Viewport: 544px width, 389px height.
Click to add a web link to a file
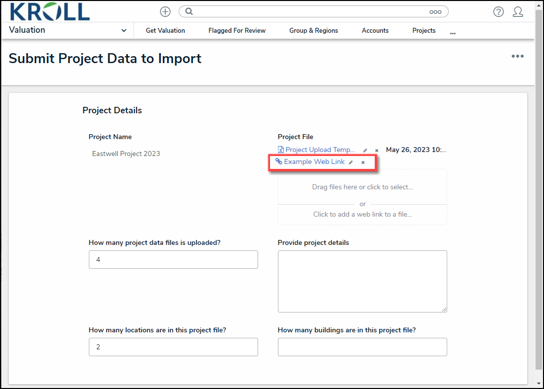pyautogui.click(x=362, y=214)
